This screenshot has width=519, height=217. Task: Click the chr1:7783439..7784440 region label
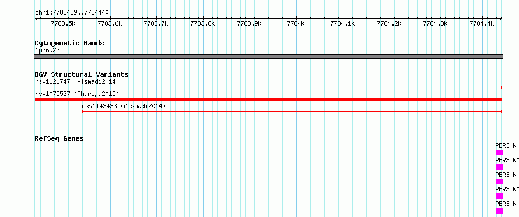point(72,13)
